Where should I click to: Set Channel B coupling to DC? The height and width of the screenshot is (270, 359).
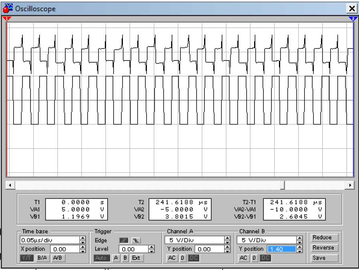(x=266, y=258)
